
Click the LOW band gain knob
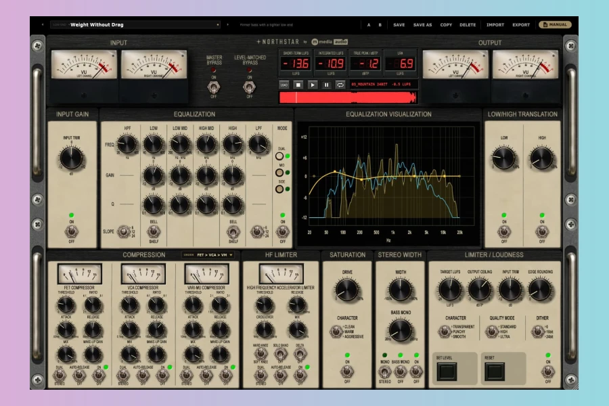click(x=154, y=175)
